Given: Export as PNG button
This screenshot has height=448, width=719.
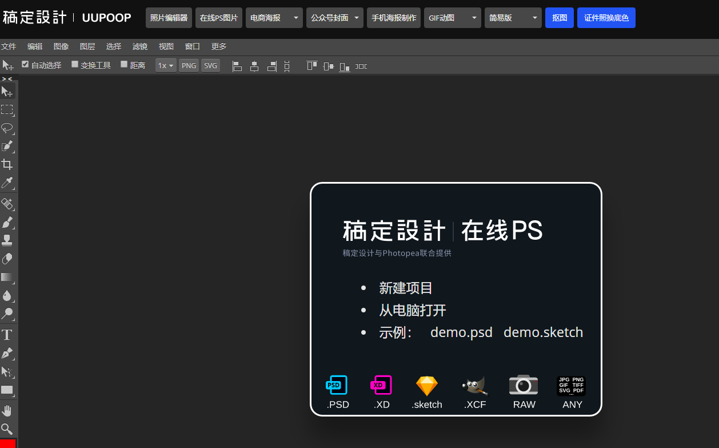Looking at the screenshot, I should tap(189, 66).
